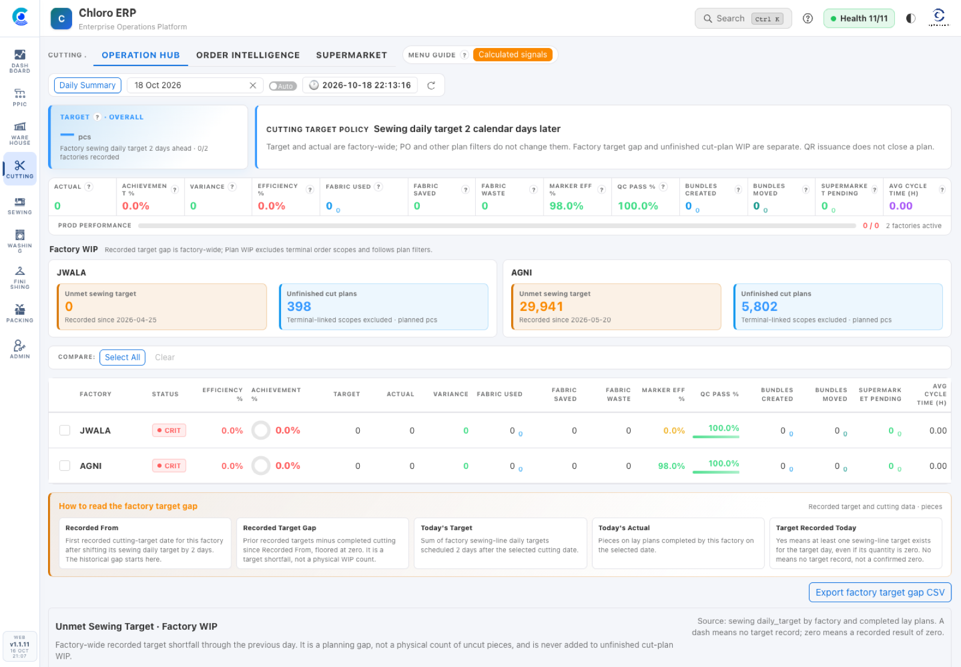Viewport: 961px width, 667px height.
Task: Show Target help tooltip icon
Action: (97, 117)
